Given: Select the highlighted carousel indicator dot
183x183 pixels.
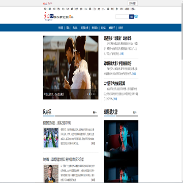Looking at the screenshot, I should coord(89,94).
